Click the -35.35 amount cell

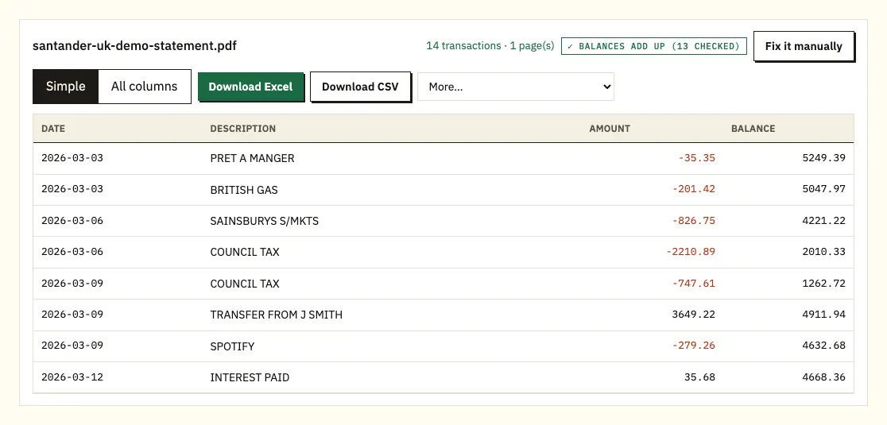point(696,158)
